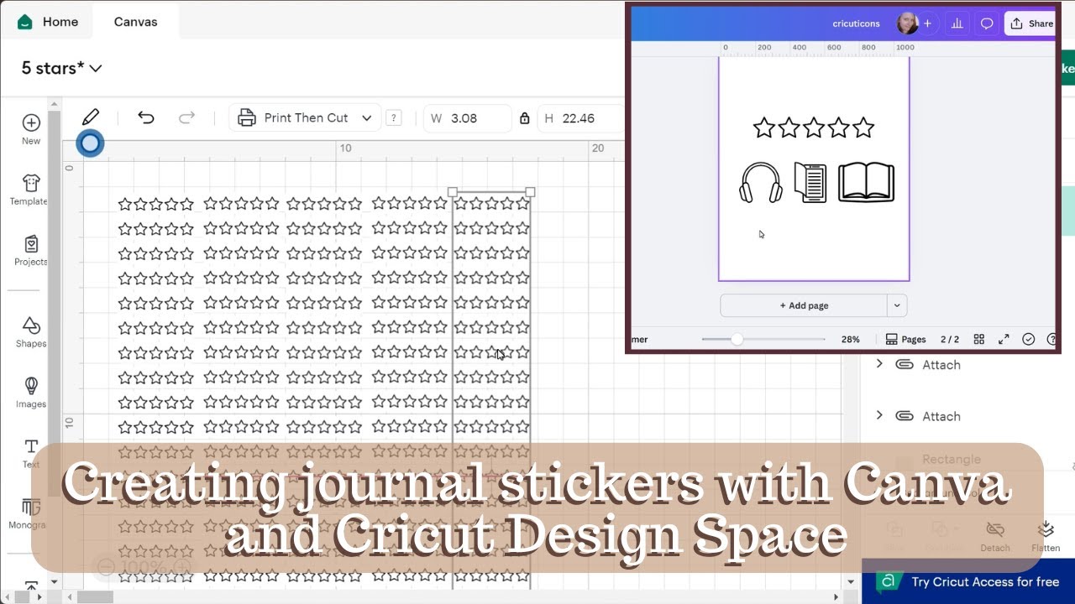
Task: Click the Redo arrow
Action: tap(186, 117)
